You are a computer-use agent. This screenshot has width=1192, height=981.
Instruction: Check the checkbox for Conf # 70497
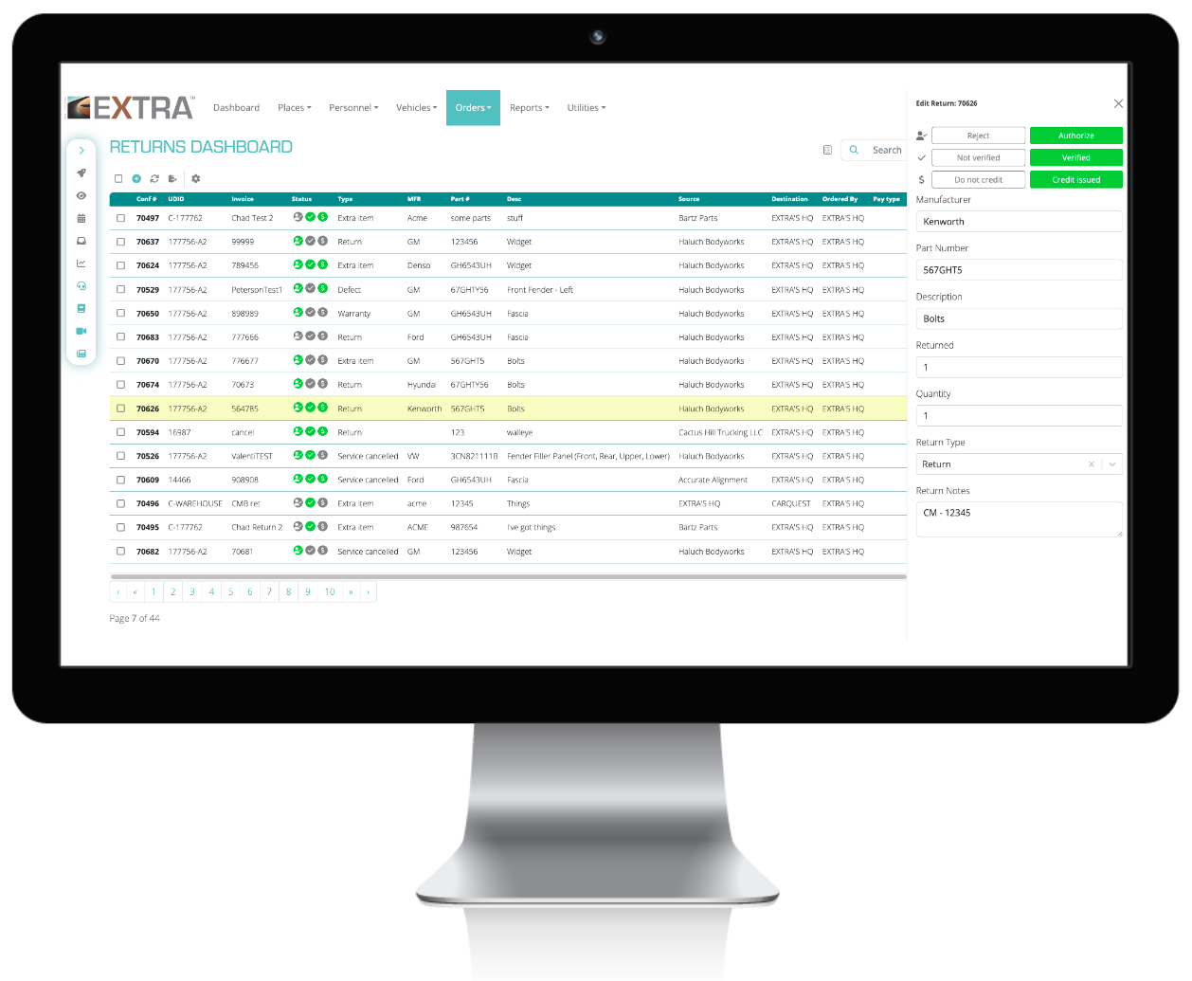pos(120,217)
